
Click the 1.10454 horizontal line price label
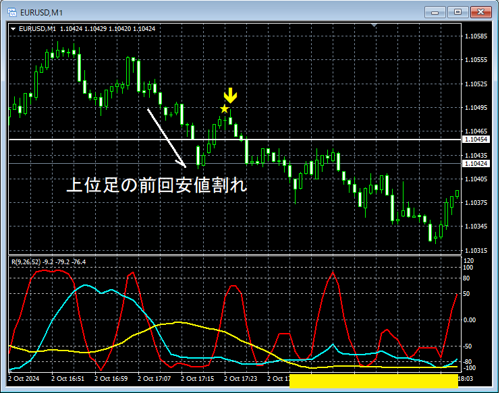coord(476,140)
